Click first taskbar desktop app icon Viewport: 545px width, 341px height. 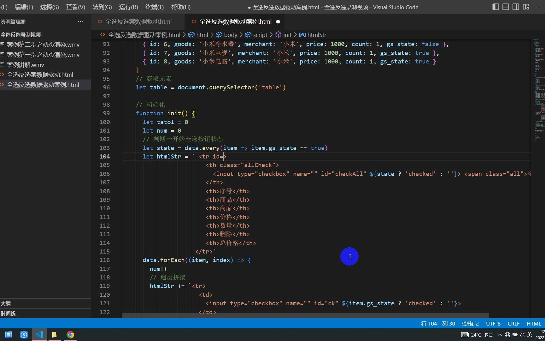click(x=8, y=335)
